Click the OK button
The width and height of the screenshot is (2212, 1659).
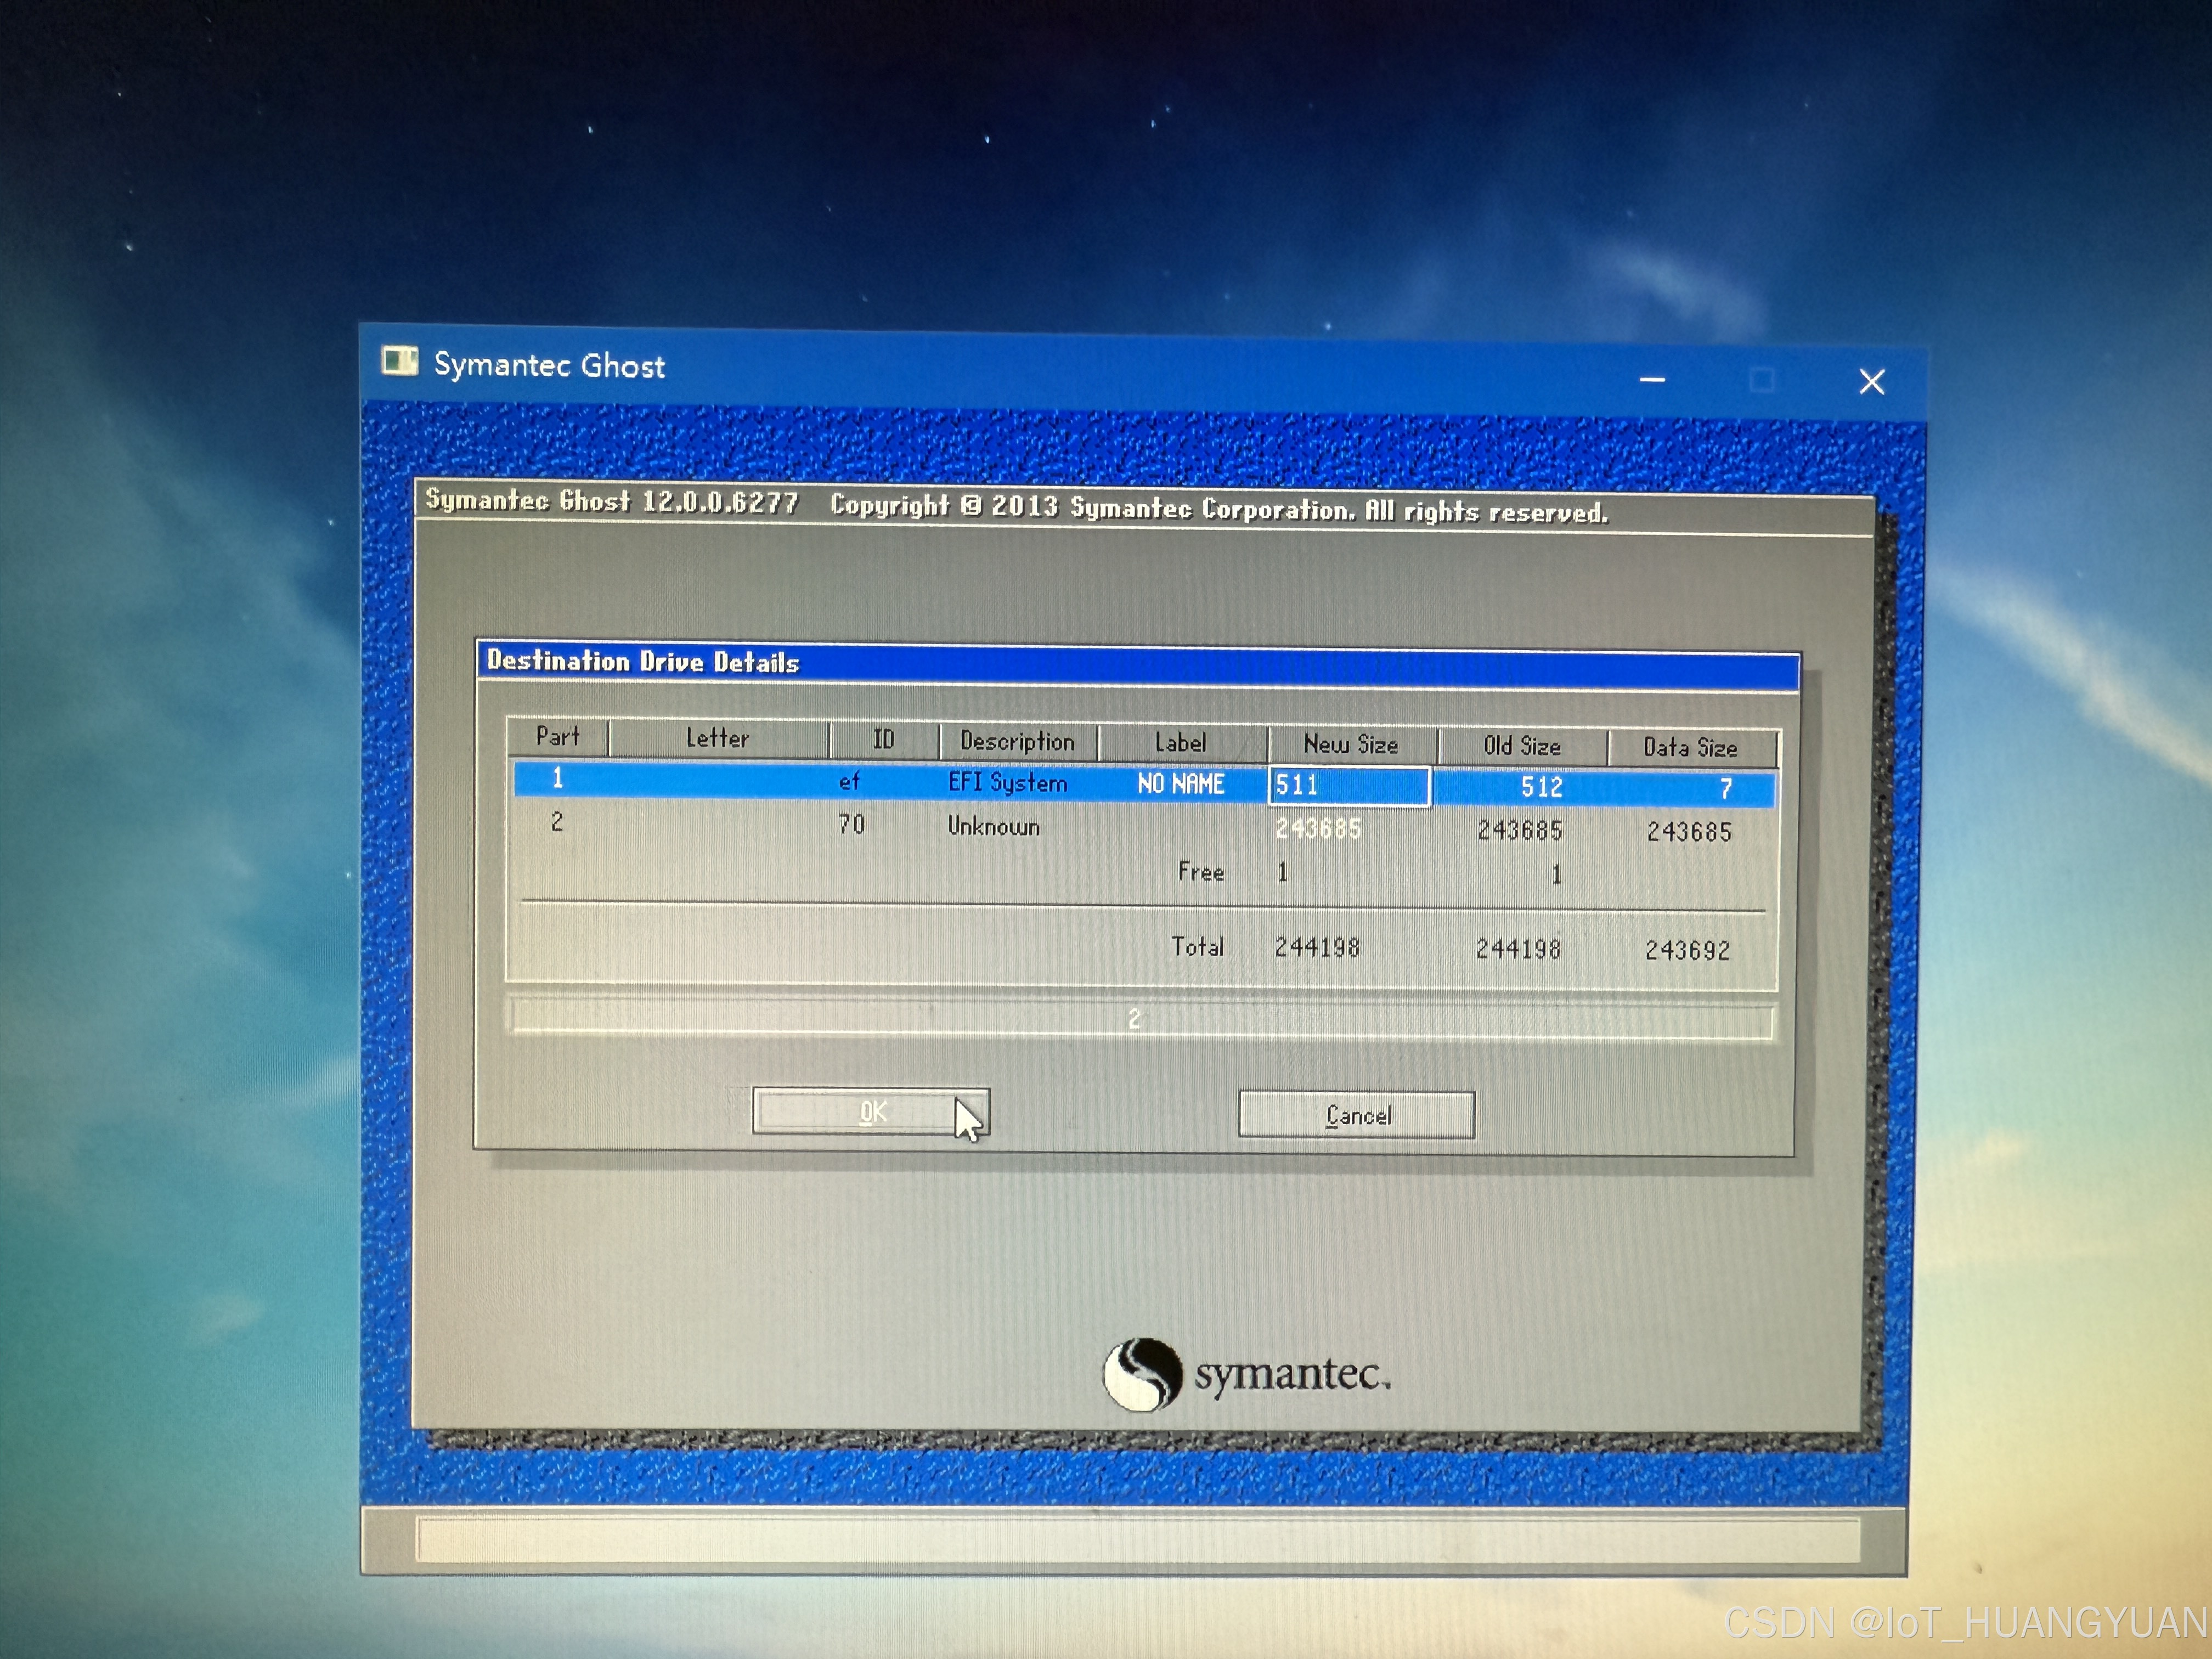click(871, 1111)
